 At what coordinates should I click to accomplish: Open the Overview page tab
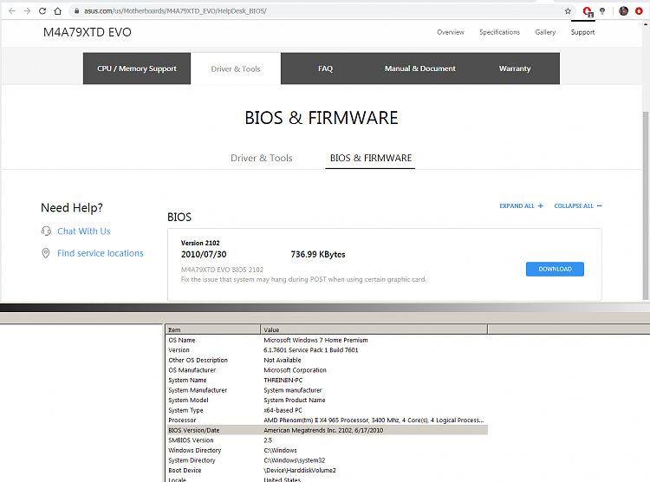coord(451,32)
